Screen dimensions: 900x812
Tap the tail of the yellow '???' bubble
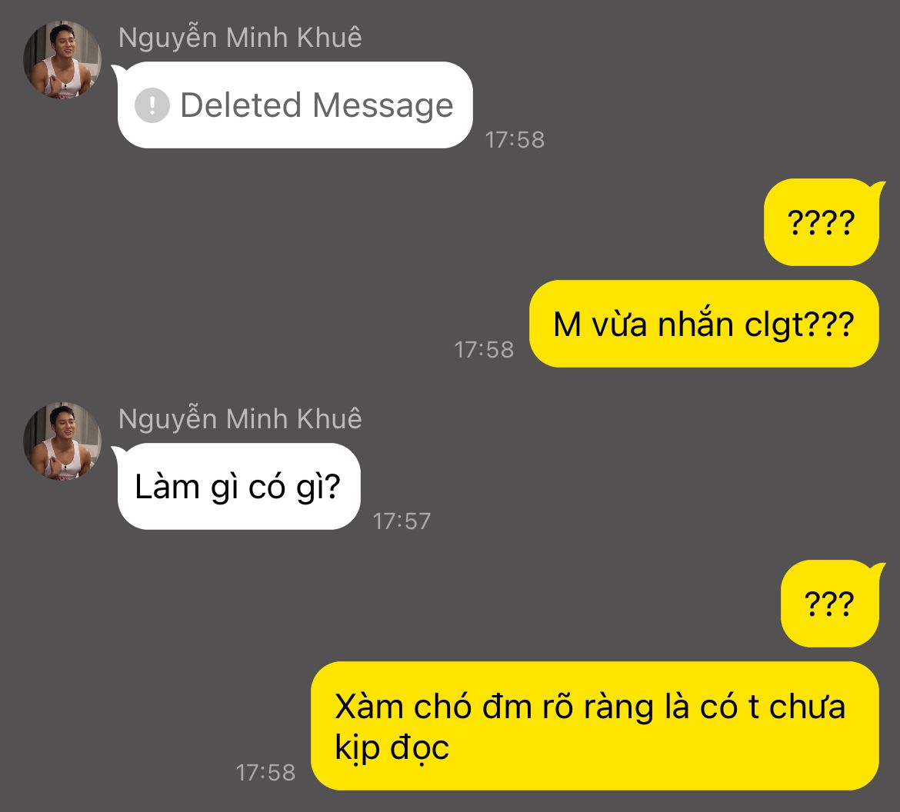coord(878,570)
